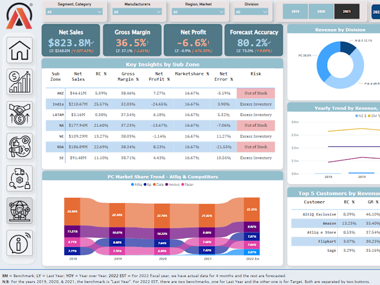Select the Flipkart customer row
Viewport: 380px width, 285px height.
[x=336, y=241]
